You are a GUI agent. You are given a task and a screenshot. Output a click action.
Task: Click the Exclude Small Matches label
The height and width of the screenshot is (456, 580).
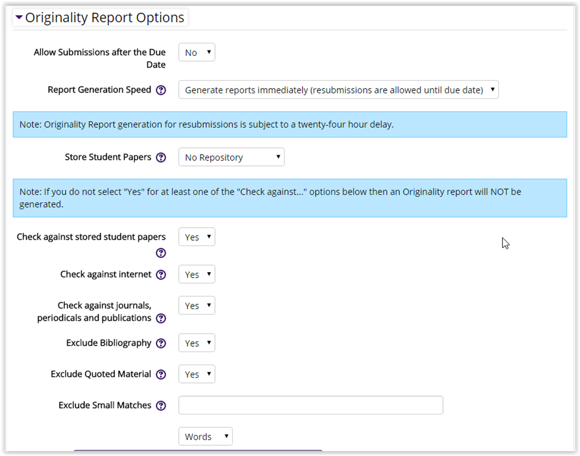[x=105, y=405]
